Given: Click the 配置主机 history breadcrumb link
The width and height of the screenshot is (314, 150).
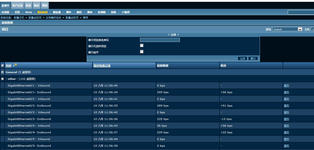Looking at the screenshot, I should pyautogui.click(x=19, y=17).
